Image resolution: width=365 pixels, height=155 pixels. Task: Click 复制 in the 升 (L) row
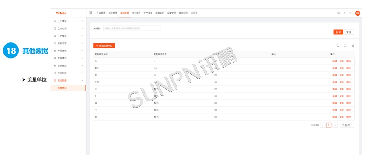342,61
